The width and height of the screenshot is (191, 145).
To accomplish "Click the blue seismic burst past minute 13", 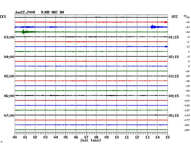I will (154, 27).
